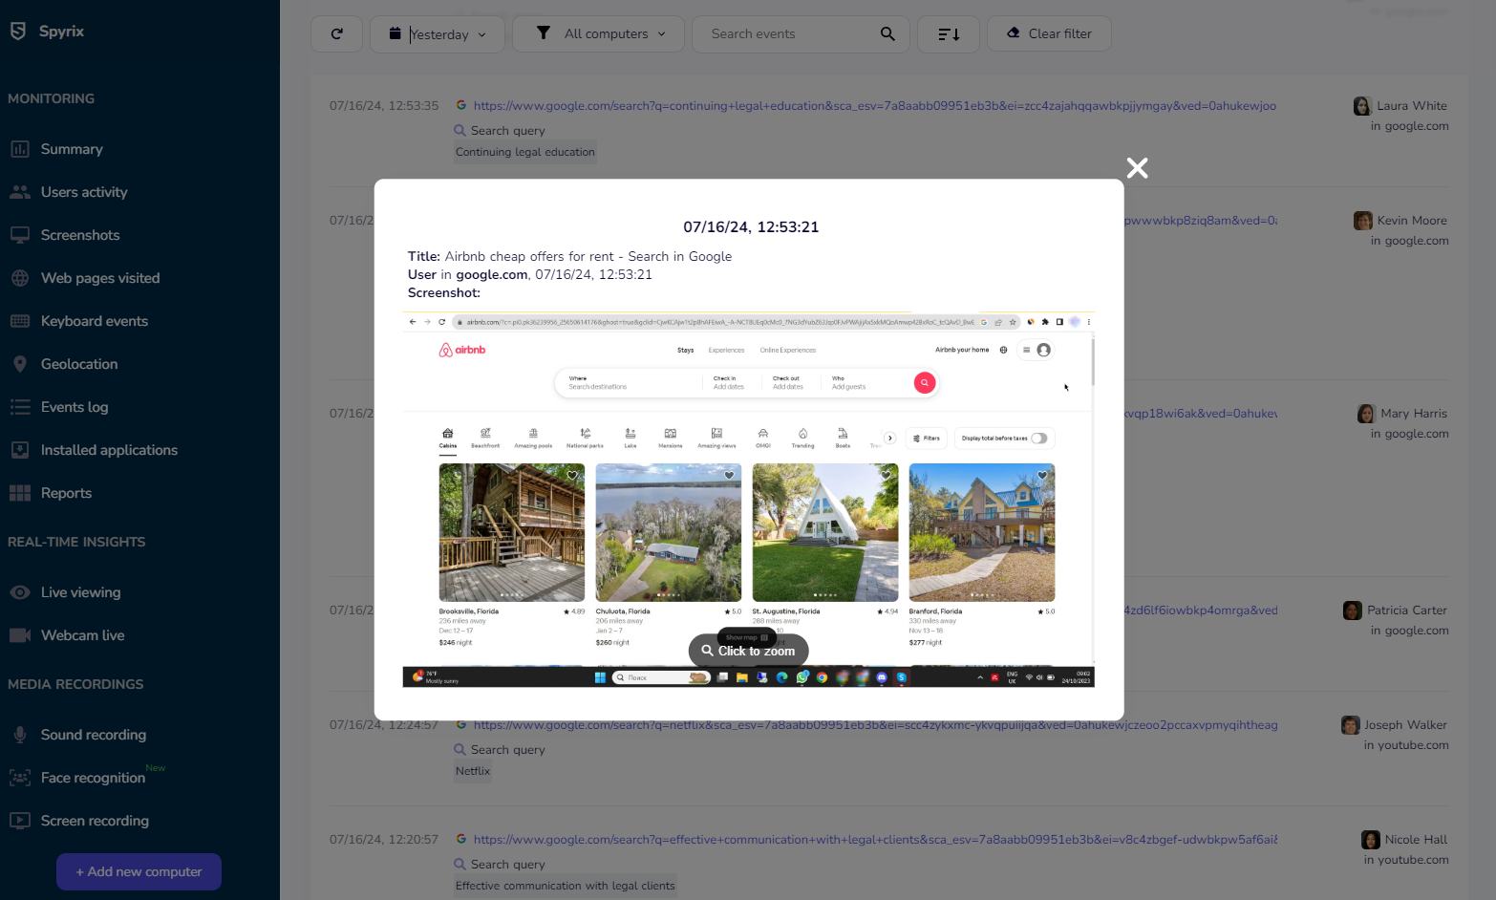The width and height of the screenshot is (1496, 900).
Task: Click Add new computer button
Action: [x=139, y=871]
